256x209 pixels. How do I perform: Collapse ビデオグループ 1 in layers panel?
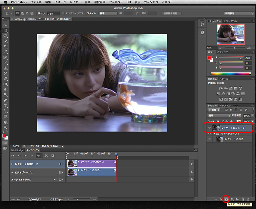(x=214, y=133)
